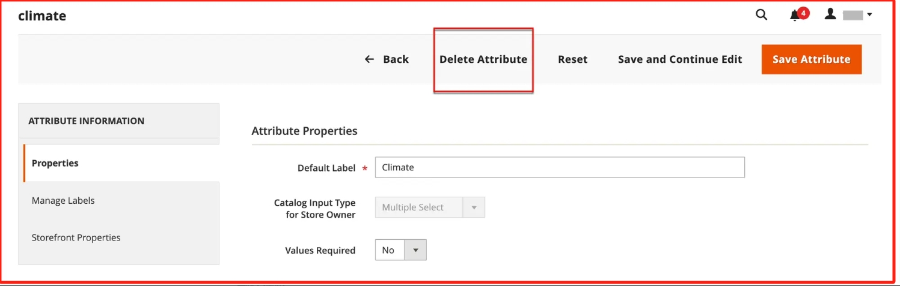
Task: Click the Attribute Properties section heading
Action: tap(304, 131)
